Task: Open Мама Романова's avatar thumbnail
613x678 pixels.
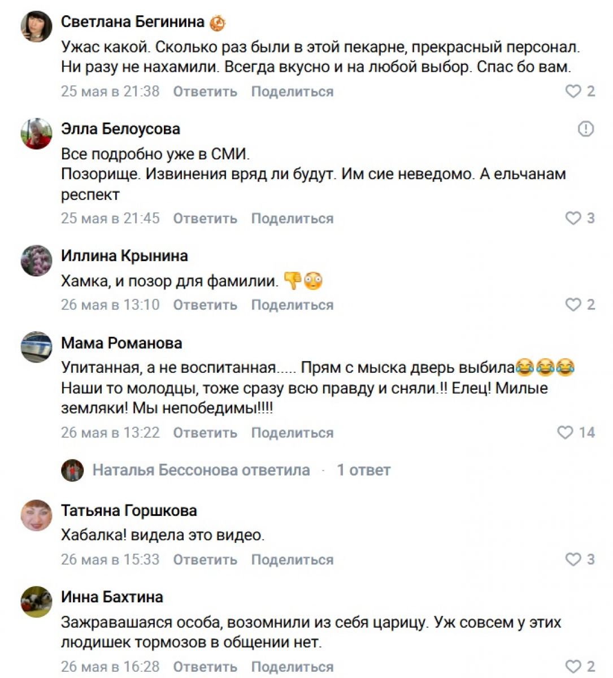Action: click(x=37, y=347)
